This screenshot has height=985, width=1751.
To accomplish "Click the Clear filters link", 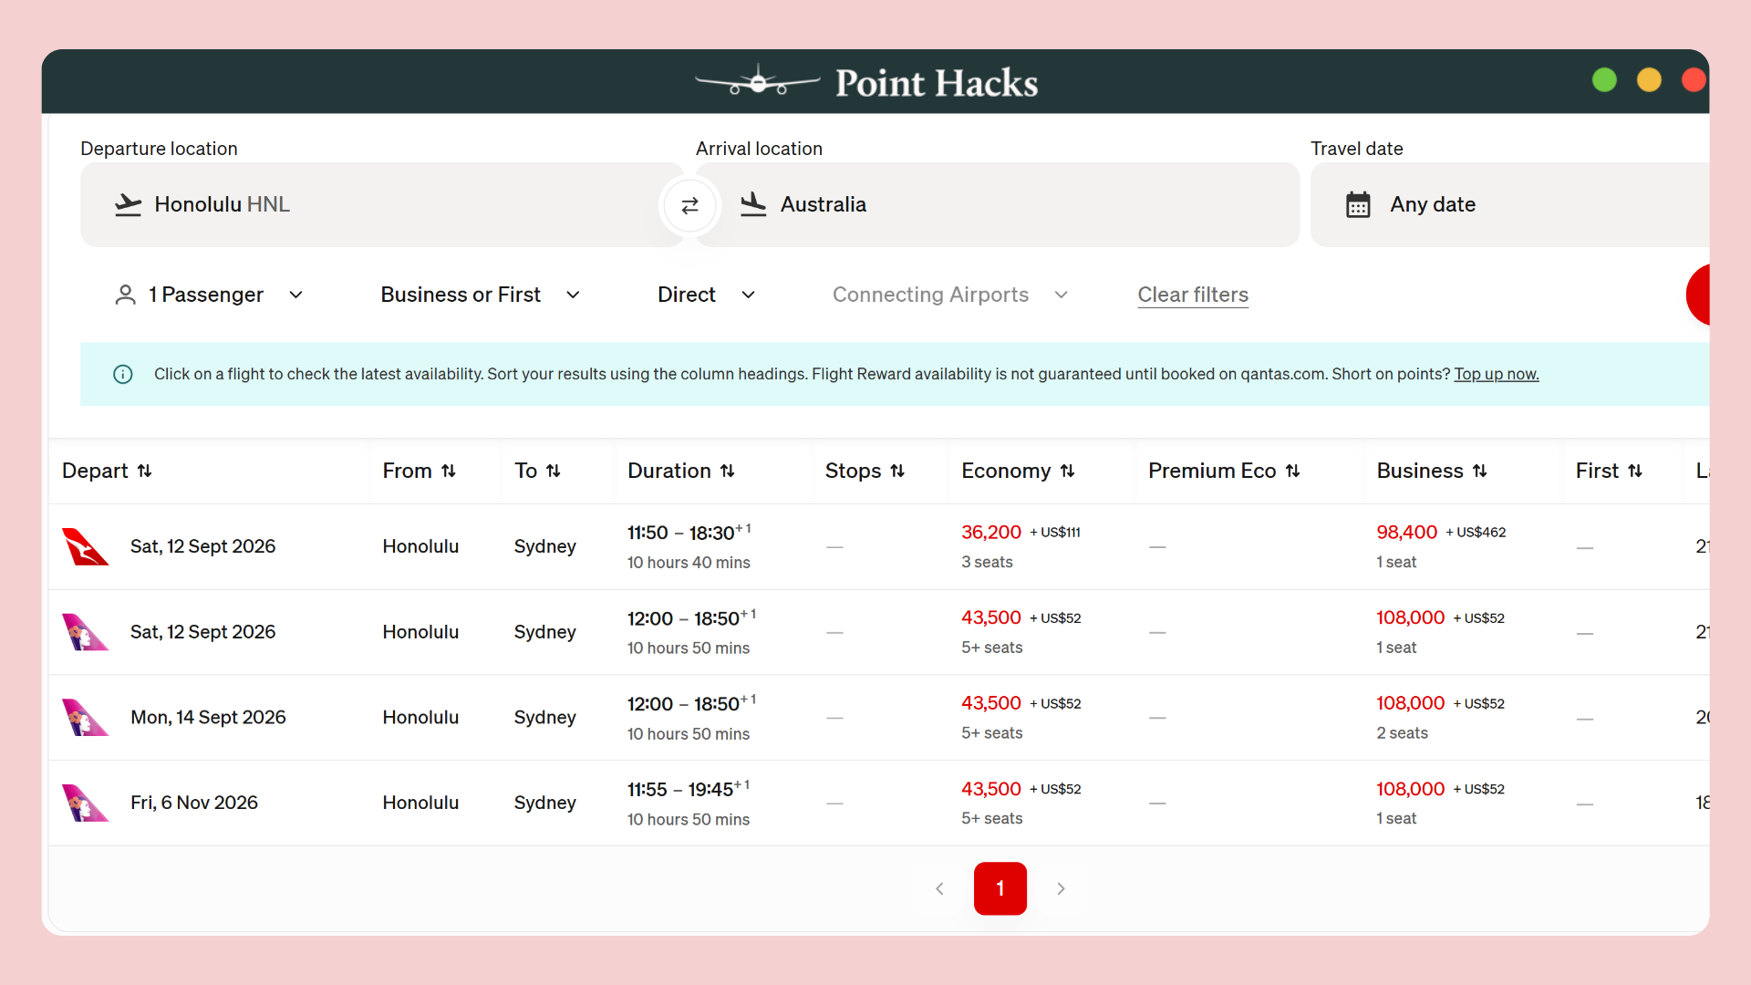I will (1193, 295).
